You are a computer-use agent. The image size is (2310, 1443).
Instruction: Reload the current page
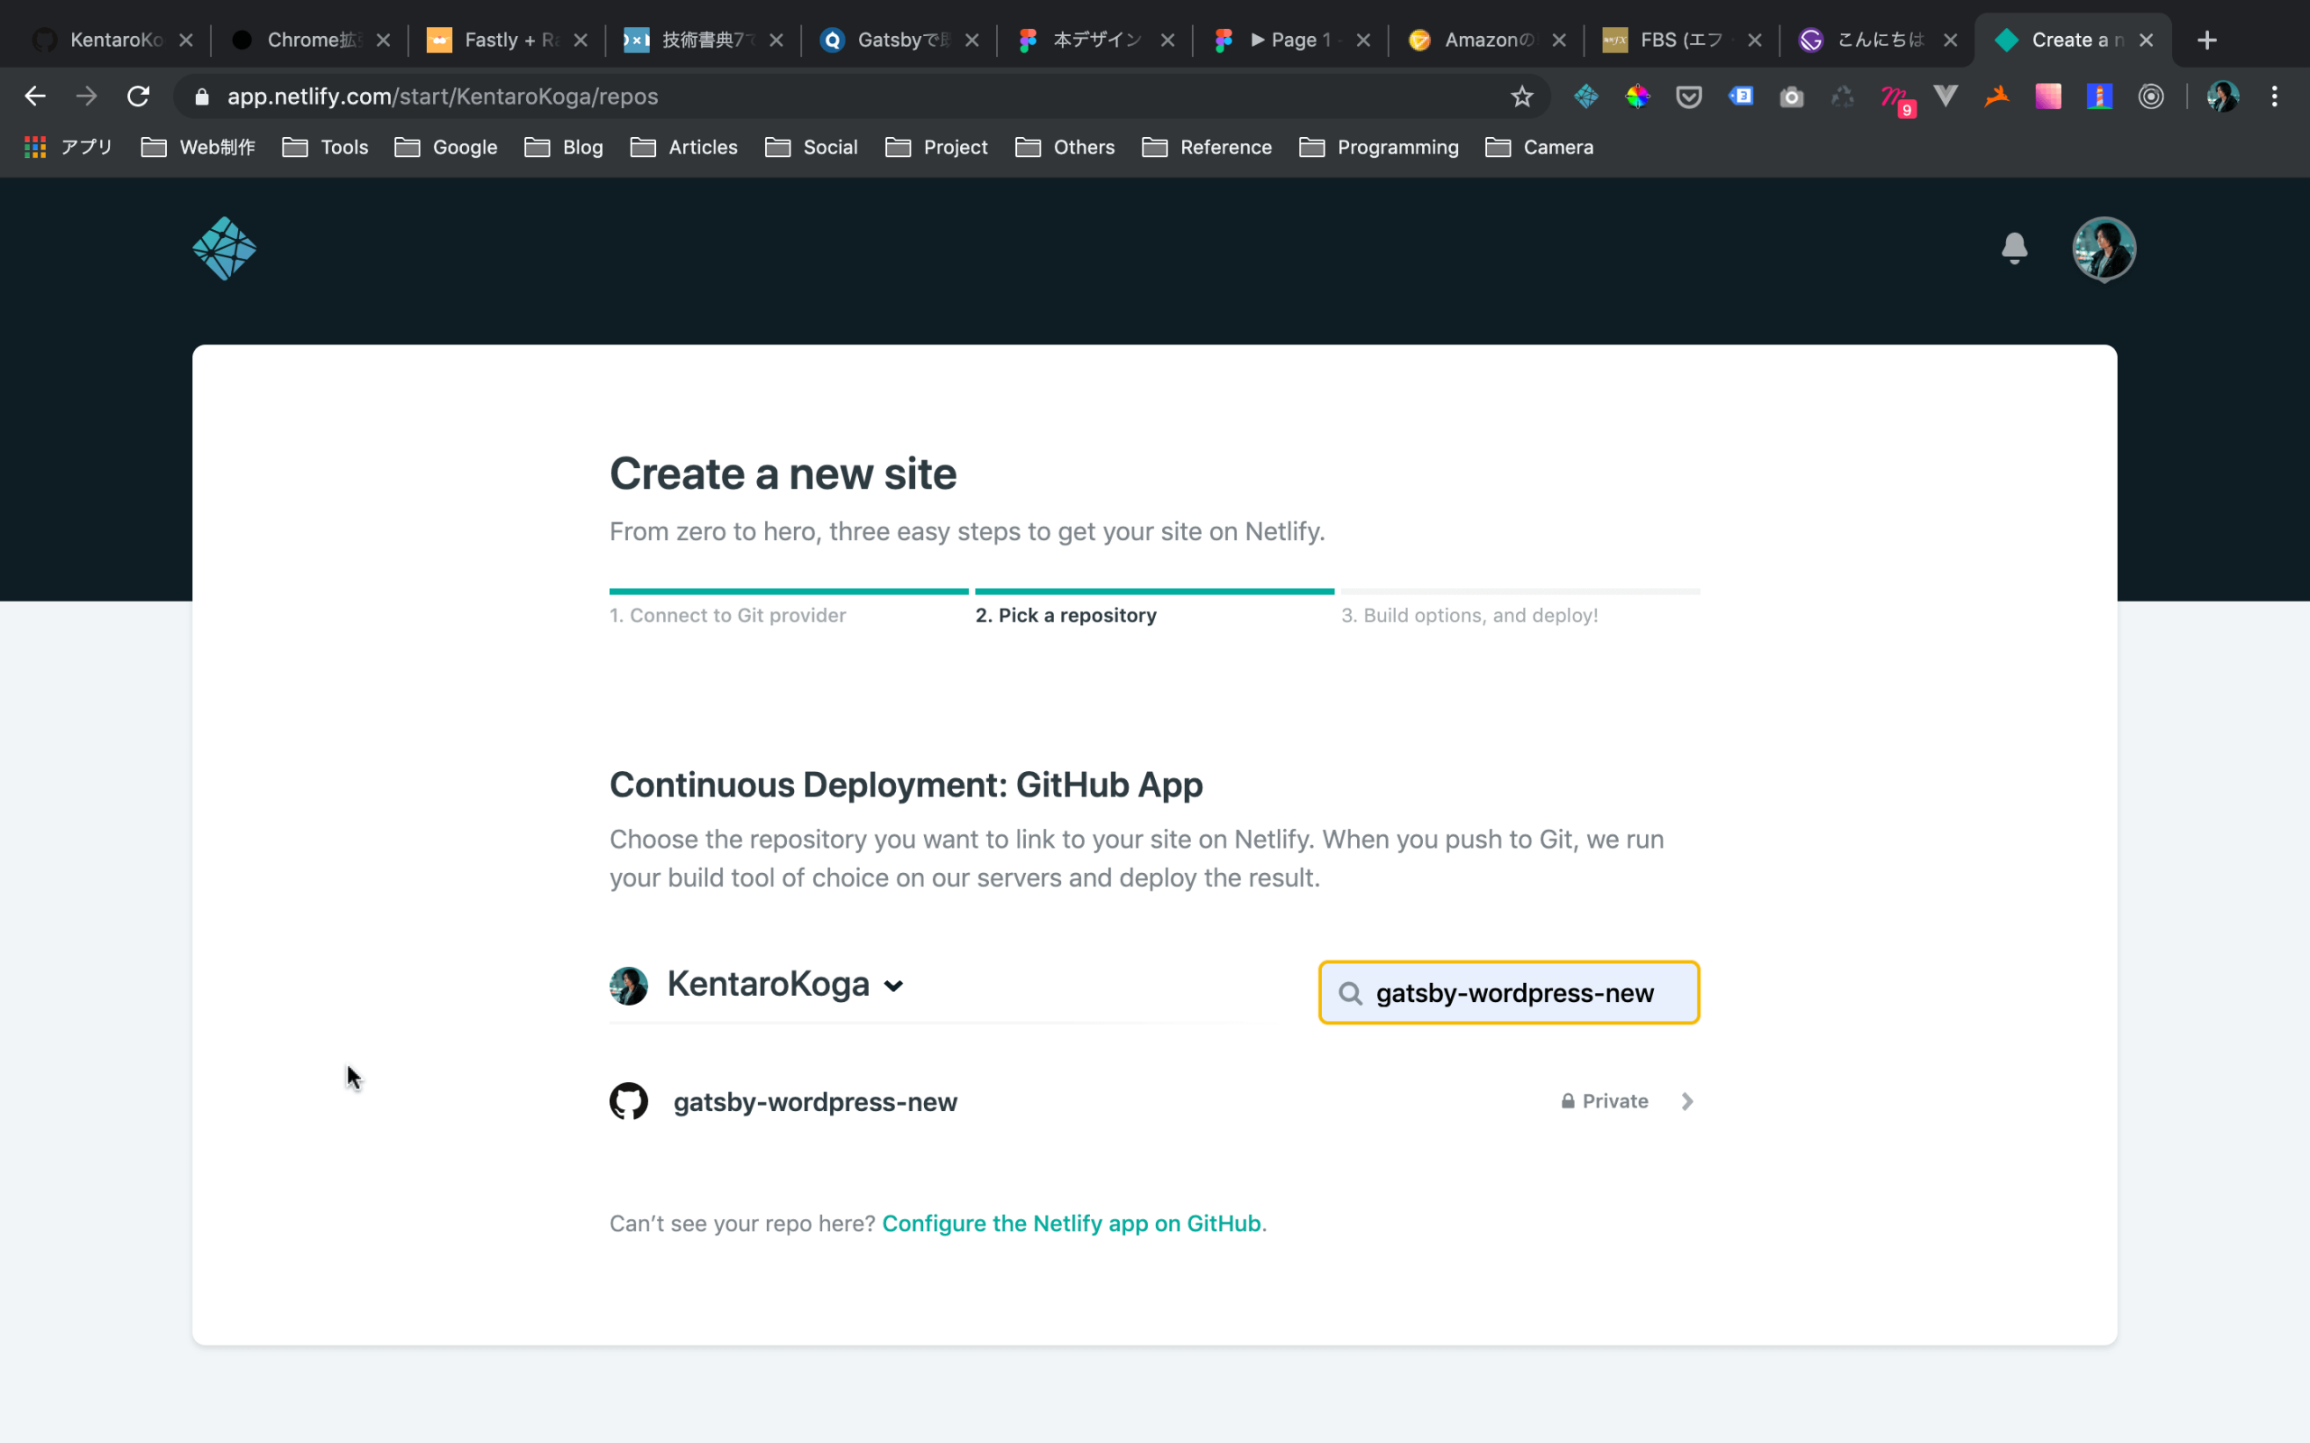[x=138, y=97]
